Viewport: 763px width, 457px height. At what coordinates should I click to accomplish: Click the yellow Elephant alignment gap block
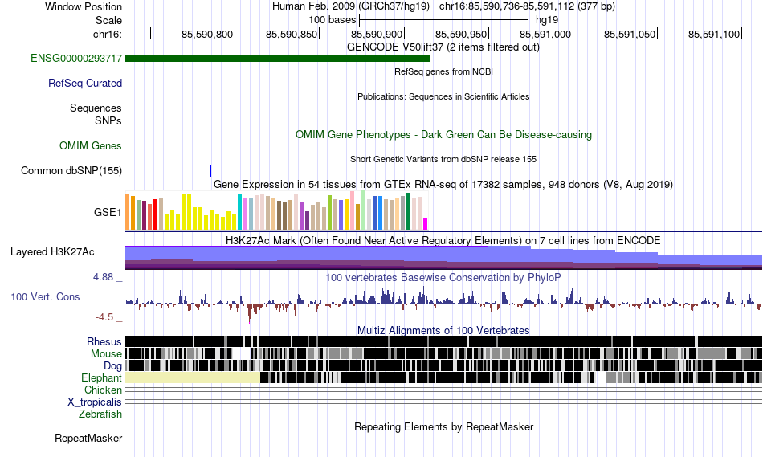click(193, 377)
